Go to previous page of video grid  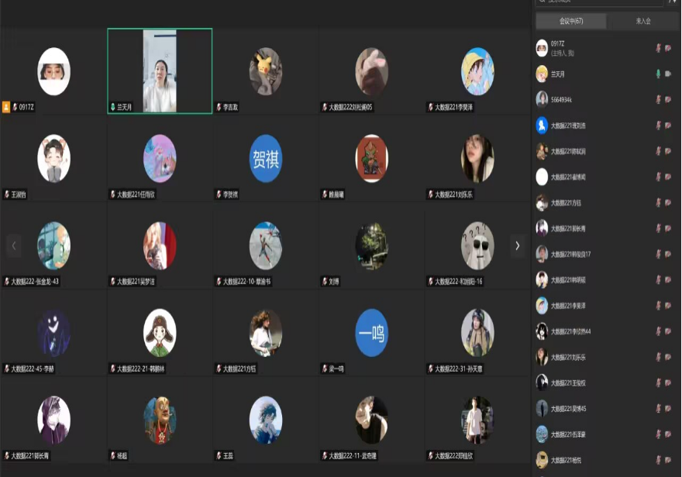[x=13, y=245]
